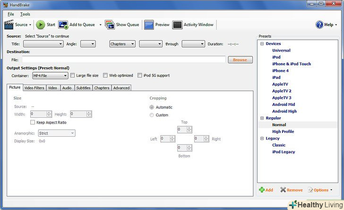Click the destination File input field
This screenshot has height=210, width=344.
click(124, 60)
